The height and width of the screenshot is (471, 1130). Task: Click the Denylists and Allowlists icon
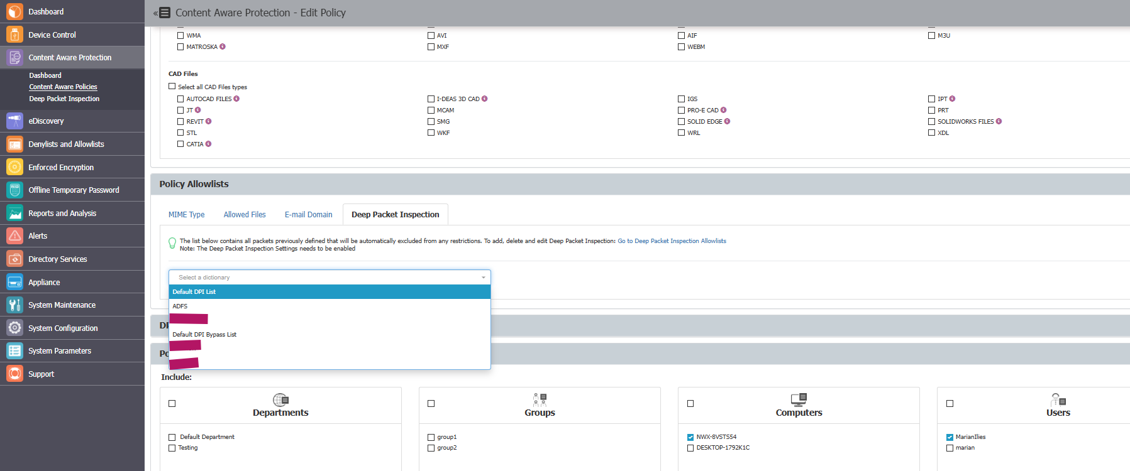tap(14, 144)
